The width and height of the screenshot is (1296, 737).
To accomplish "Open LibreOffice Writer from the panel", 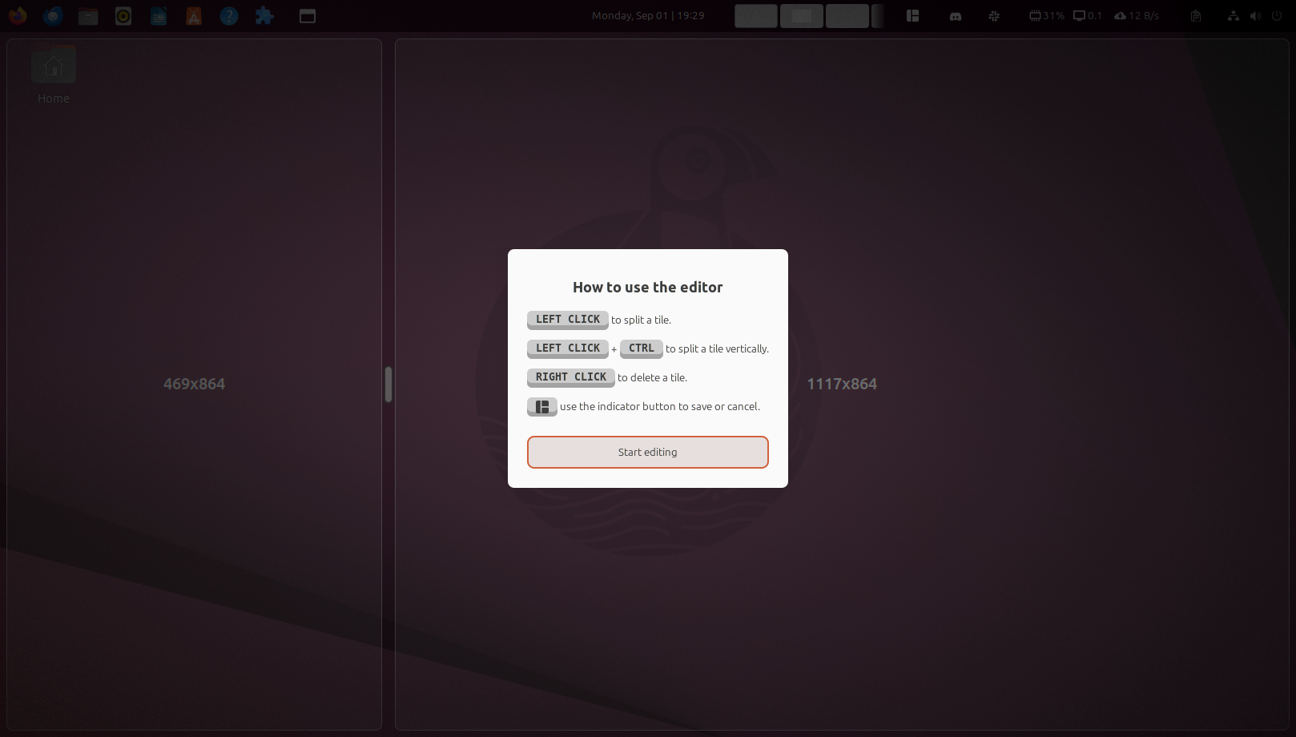I will pos(159,15).
